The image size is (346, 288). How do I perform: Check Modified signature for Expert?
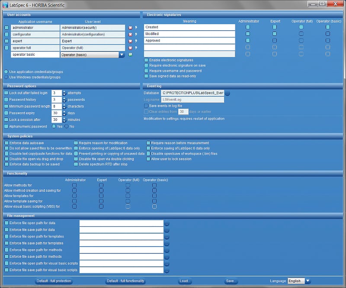click(275, 34)
